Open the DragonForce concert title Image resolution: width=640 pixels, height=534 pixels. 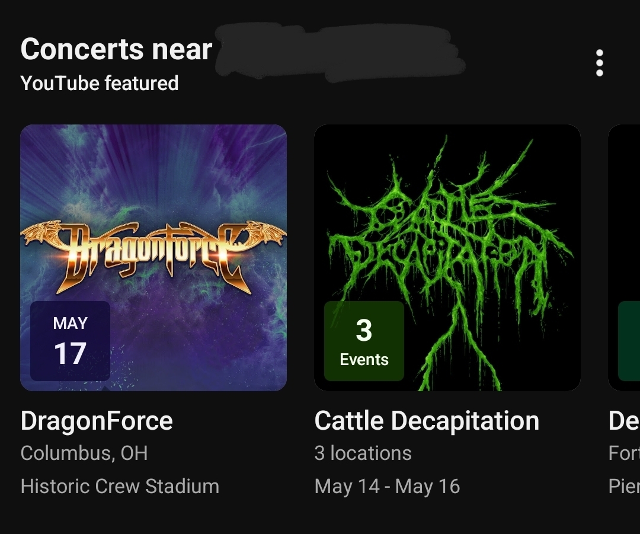(x=97, y=421)
